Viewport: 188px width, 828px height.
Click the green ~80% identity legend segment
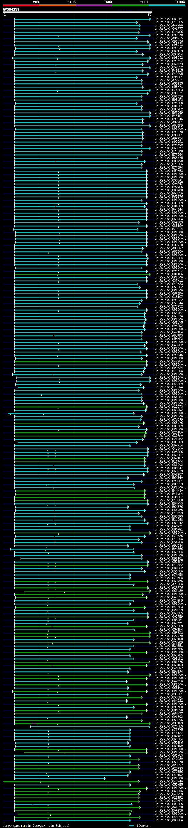(x=130, y=5)
